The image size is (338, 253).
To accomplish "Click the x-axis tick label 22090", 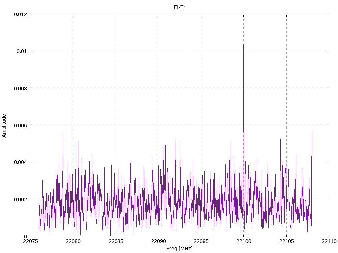I will (158, 241).
